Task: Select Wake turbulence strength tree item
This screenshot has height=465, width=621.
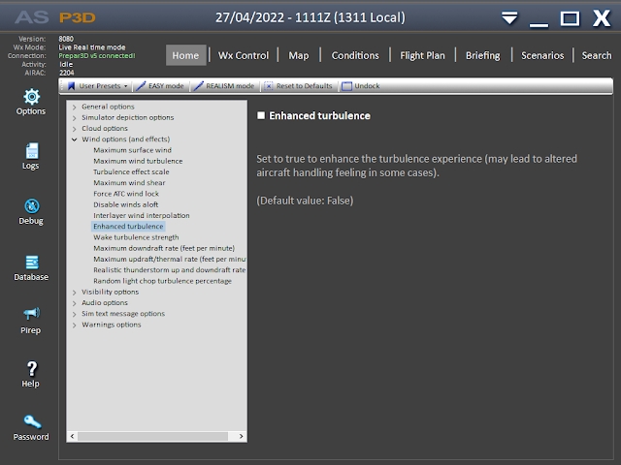Action: (x=136, y=237)
